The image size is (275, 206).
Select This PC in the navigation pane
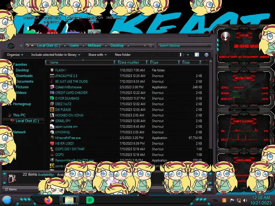pos(19,115)
